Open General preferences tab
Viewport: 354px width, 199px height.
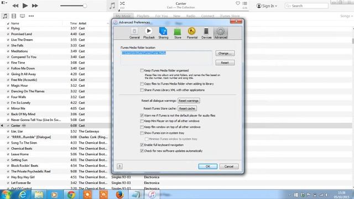[x=134, y=33]
